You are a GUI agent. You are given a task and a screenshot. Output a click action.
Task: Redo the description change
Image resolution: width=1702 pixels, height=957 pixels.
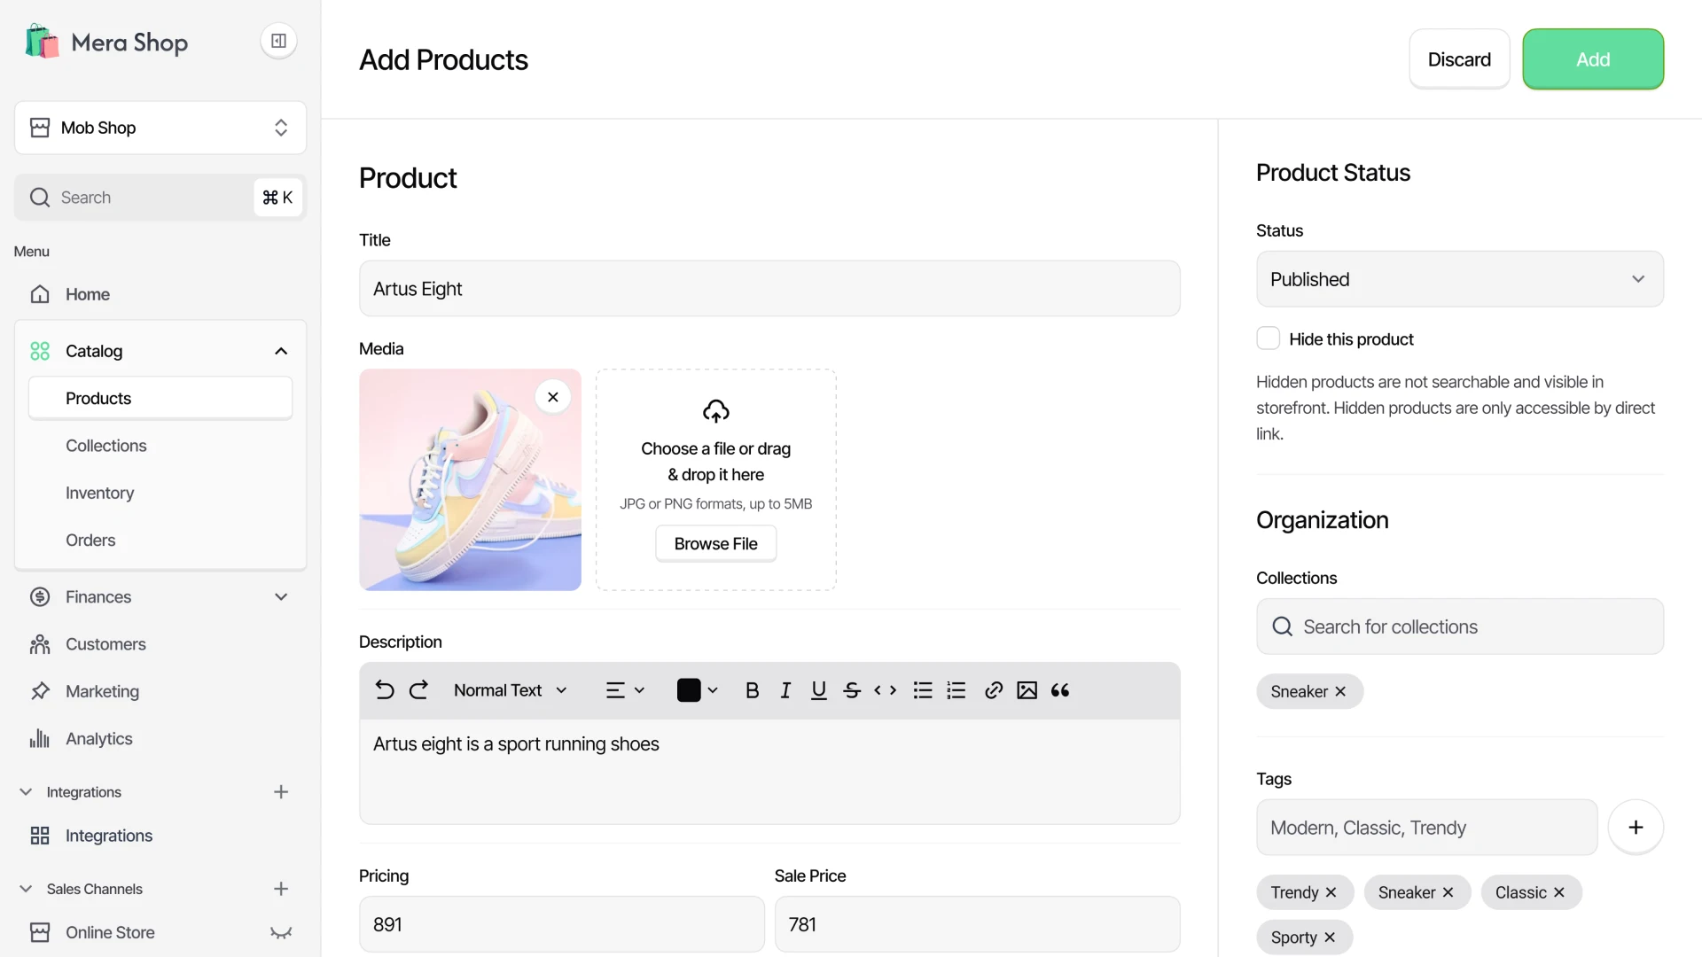(x=418, y=689)
